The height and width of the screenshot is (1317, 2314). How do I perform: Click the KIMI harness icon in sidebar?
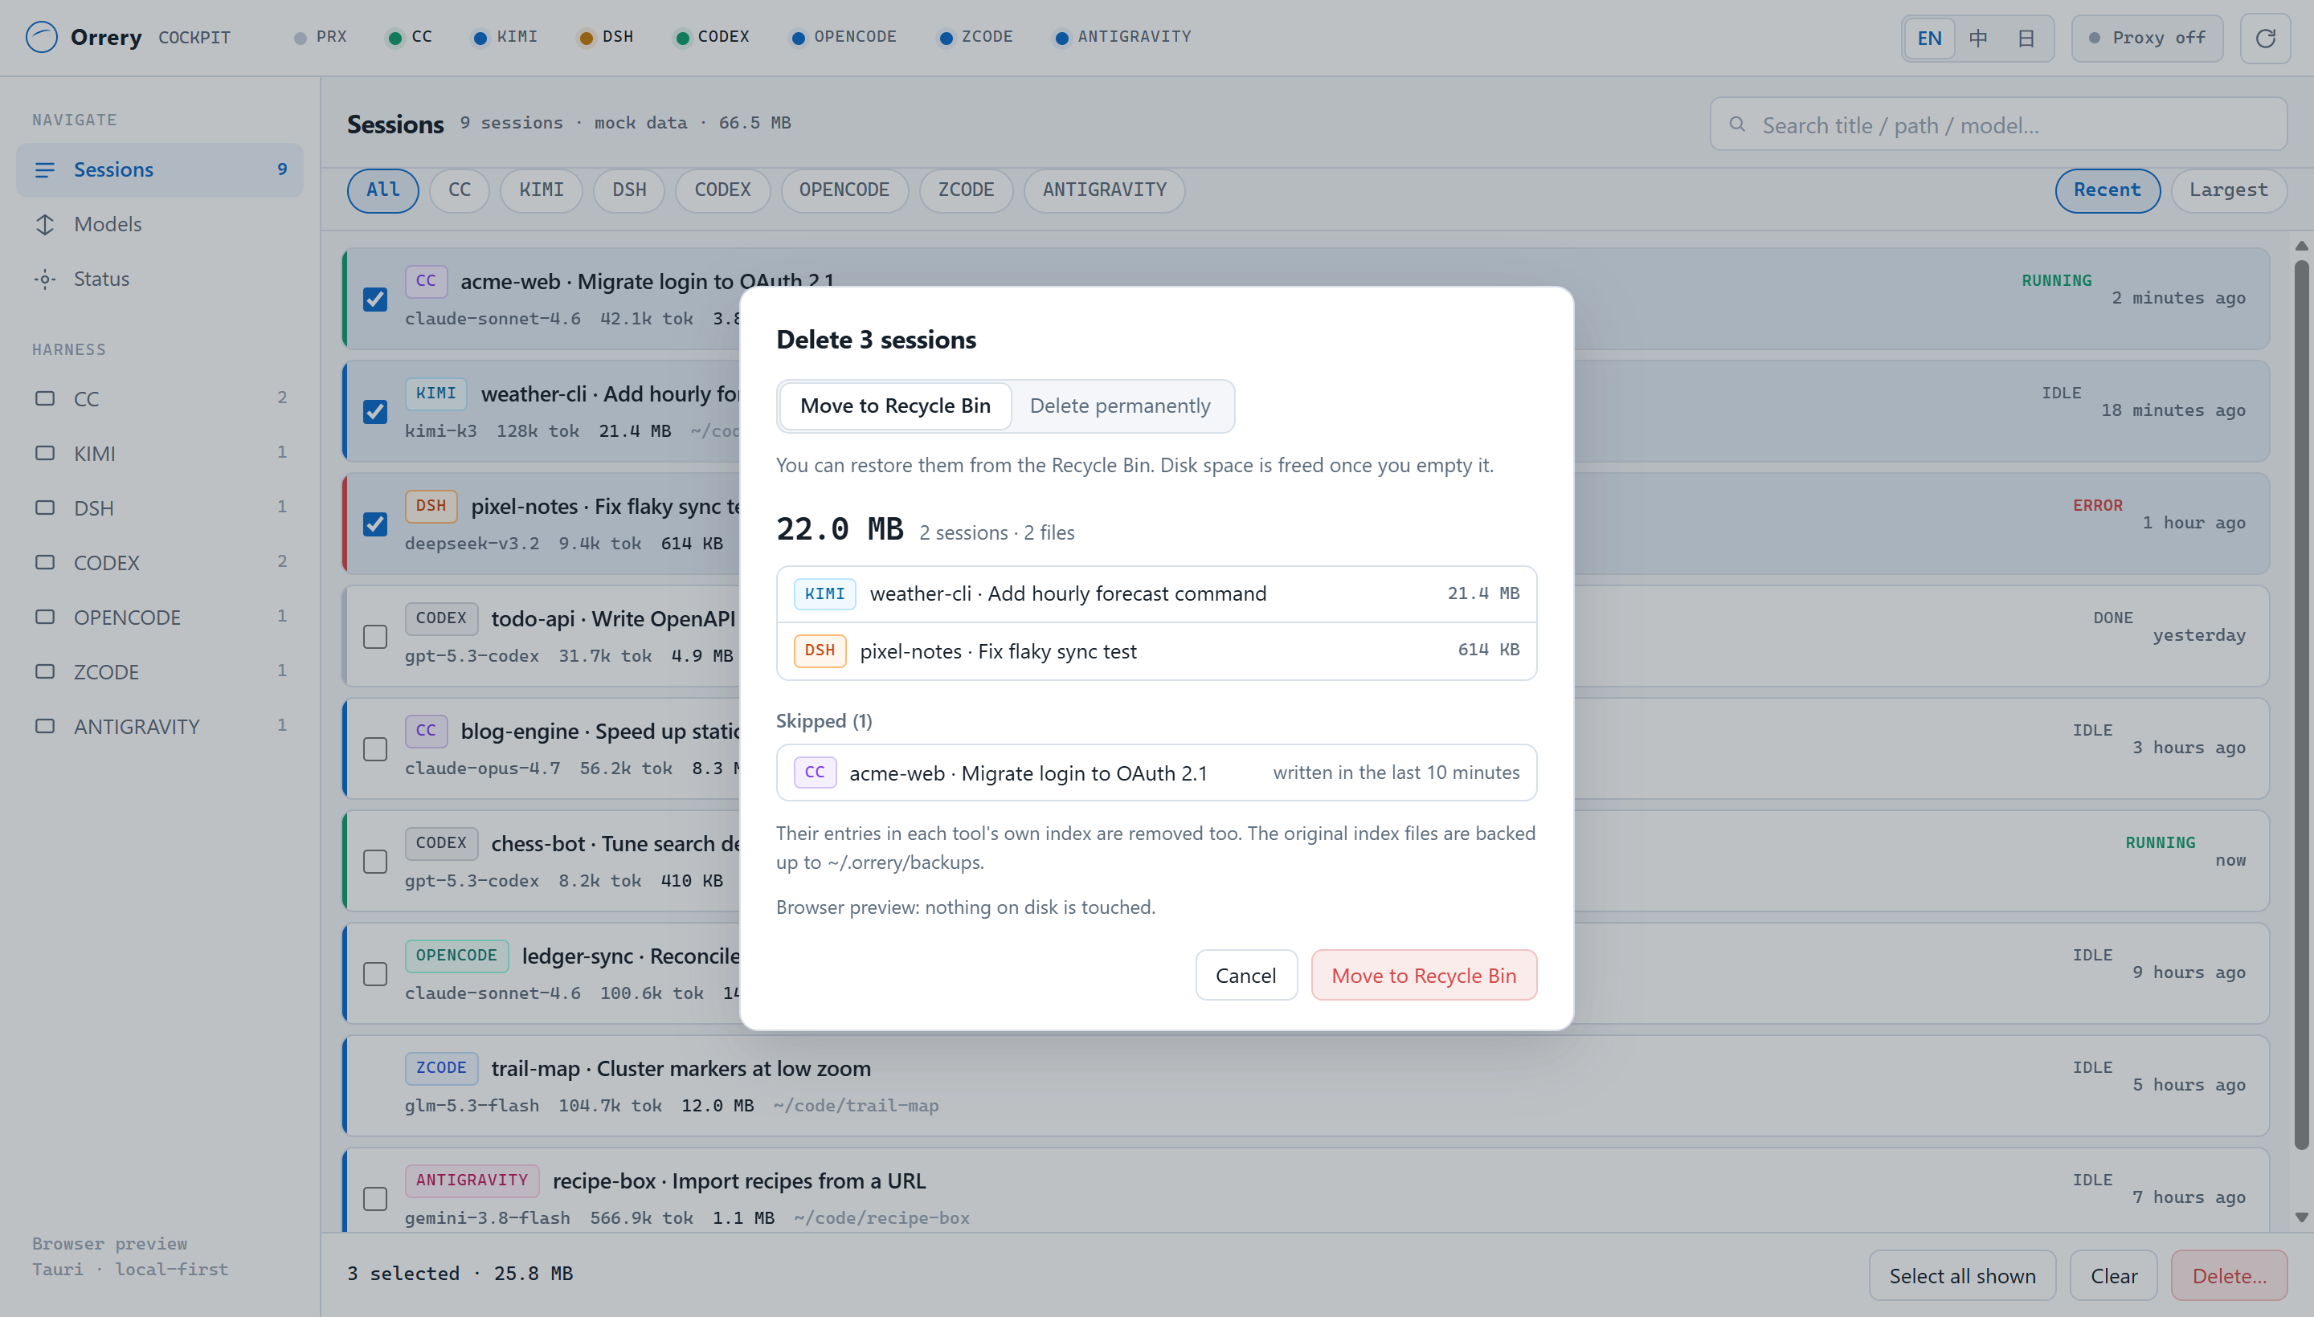pyautogui.click(x=45, y=453)
